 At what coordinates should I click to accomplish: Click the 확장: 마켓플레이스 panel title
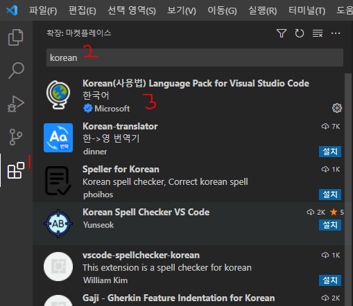pos(79,33)
